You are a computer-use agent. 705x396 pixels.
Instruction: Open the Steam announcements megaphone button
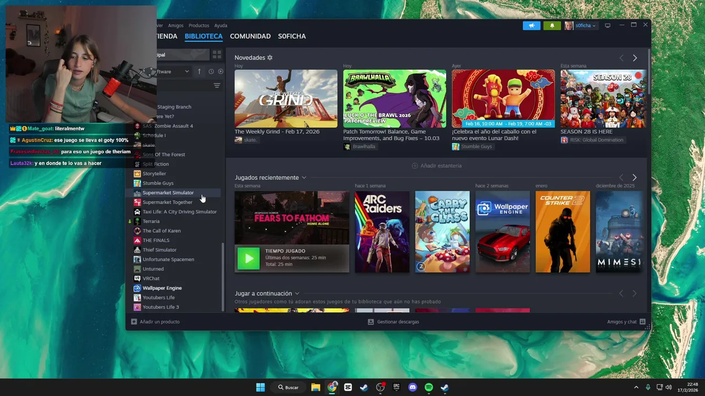[x=532, y=25]
